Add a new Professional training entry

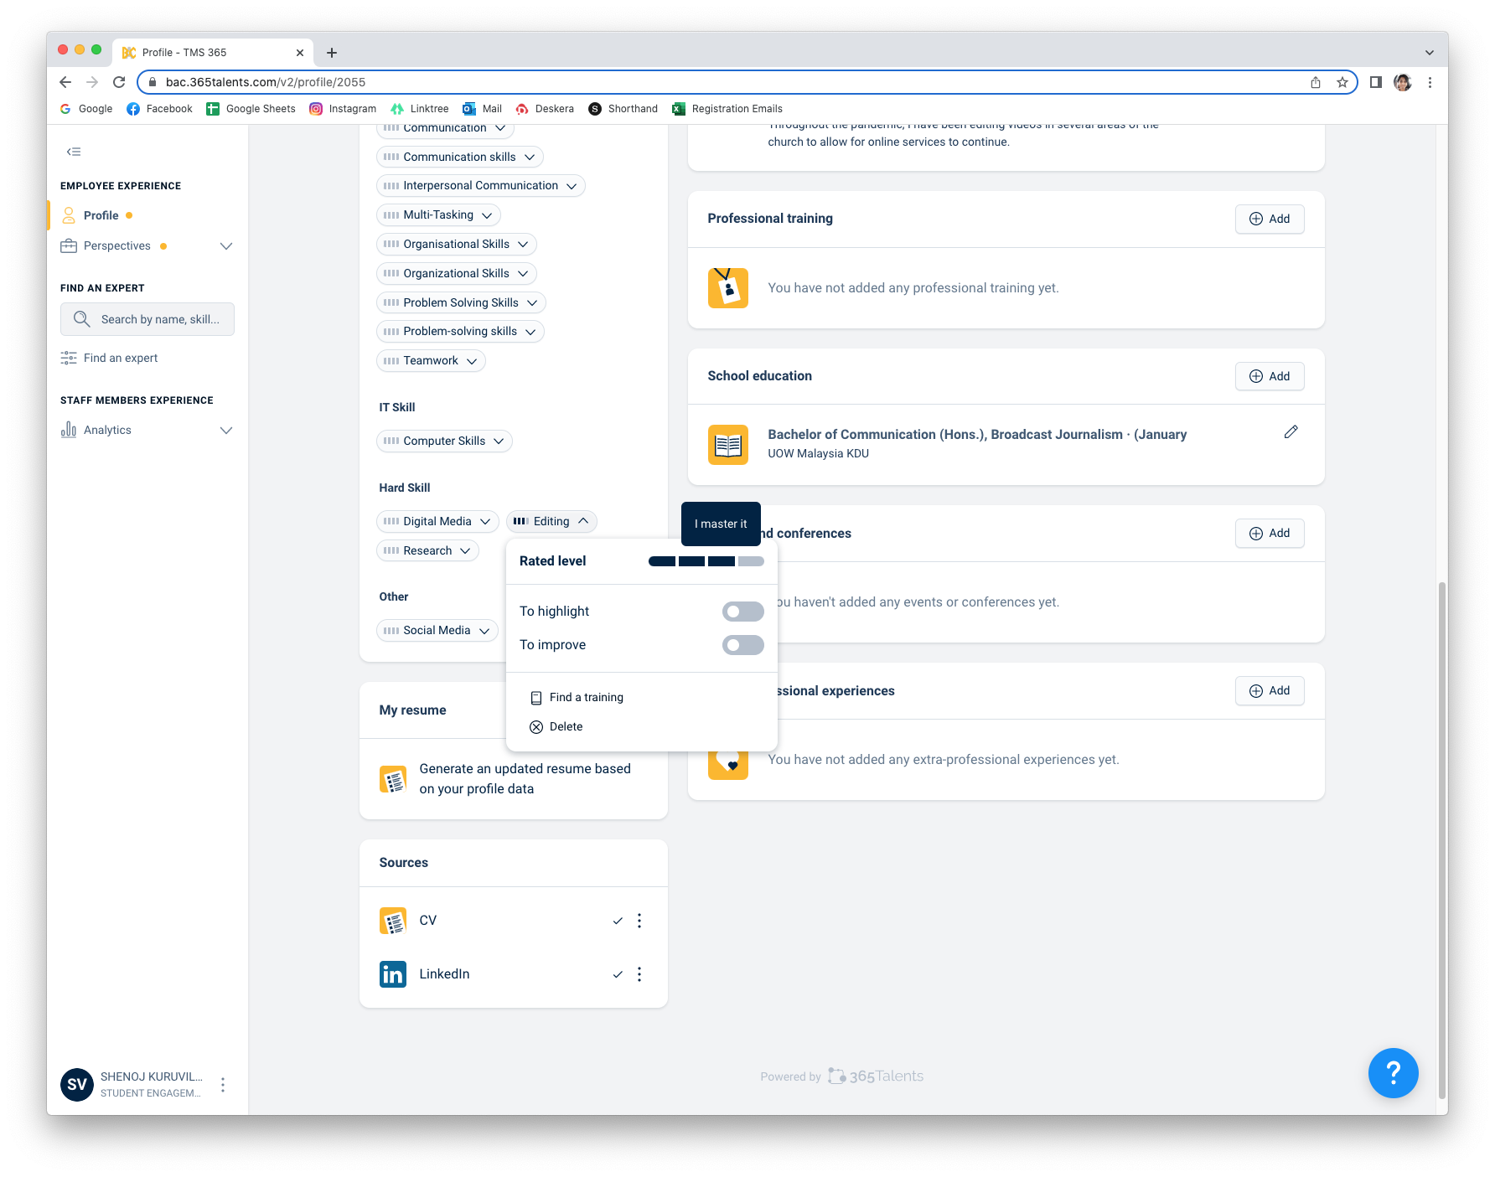pos(1269,219)
